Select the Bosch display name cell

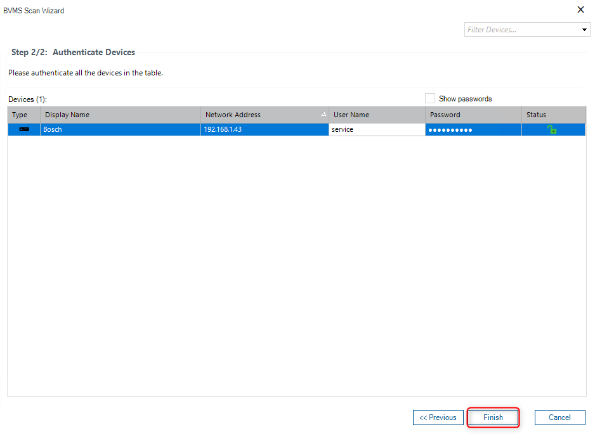(121, 129)
